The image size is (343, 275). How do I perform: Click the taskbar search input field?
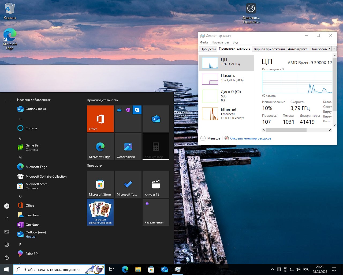(x=52, y=269)
